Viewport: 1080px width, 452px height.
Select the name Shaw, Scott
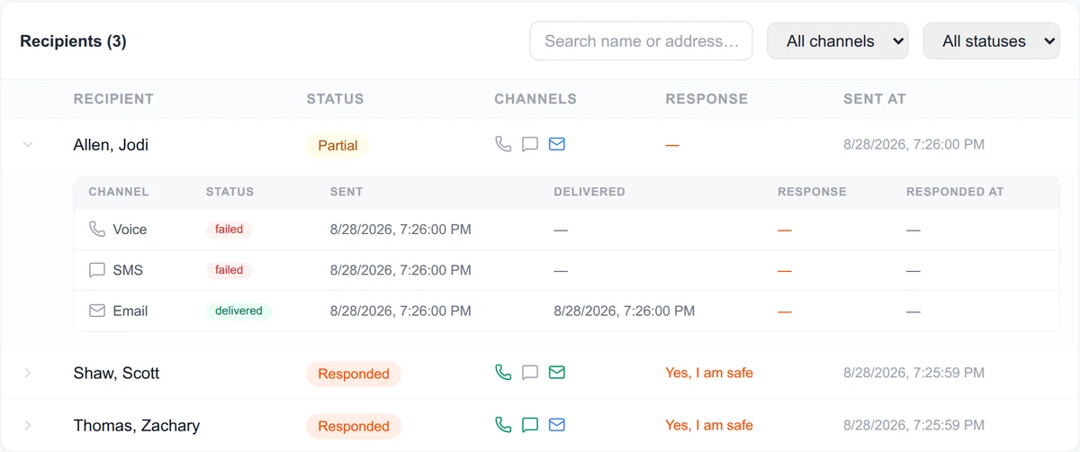(x=116, y=373)
